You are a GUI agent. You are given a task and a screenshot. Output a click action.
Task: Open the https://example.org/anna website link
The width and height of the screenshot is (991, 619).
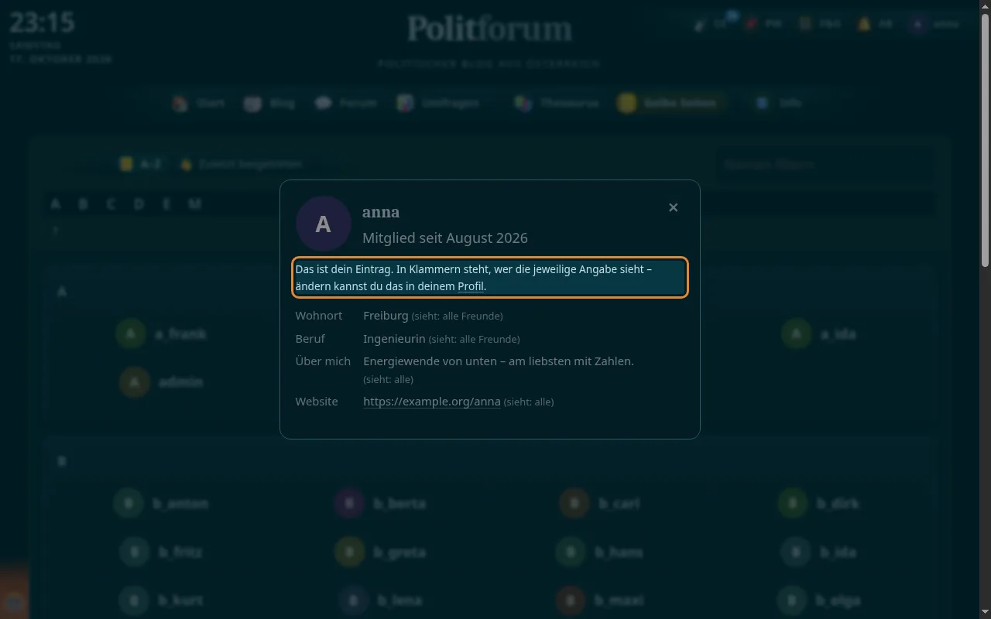431,402
